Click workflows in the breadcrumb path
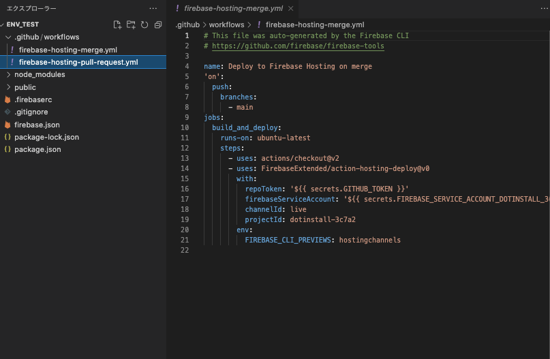The image size is (550, 359). coord(226,25)
